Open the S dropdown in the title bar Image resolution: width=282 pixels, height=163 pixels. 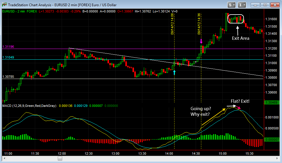(x=231, y=5)
